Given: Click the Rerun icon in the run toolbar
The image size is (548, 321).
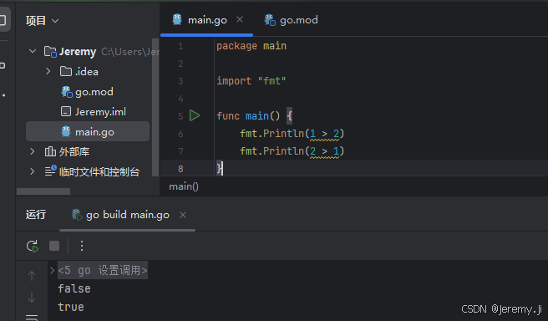Looking at the screenshot, I should click(33, 246).
